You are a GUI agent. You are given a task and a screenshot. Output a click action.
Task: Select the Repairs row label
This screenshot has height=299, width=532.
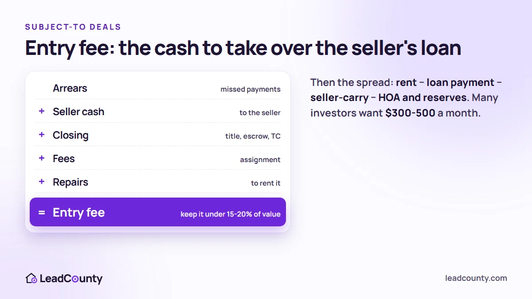tap(70, 182)
